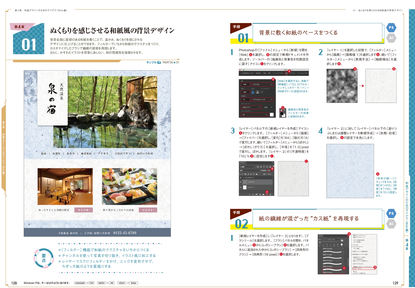Open the RGBカラー color mode dropdown
415x288 pixels.
(251, 107)
